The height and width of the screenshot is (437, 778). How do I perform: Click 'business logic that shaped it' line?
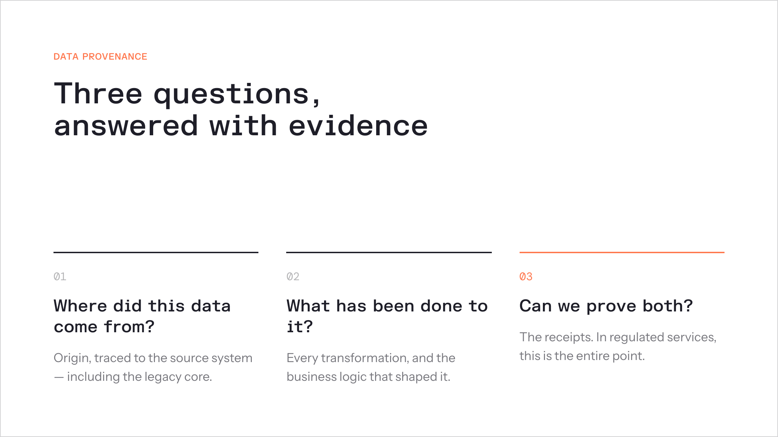point(368,377)
